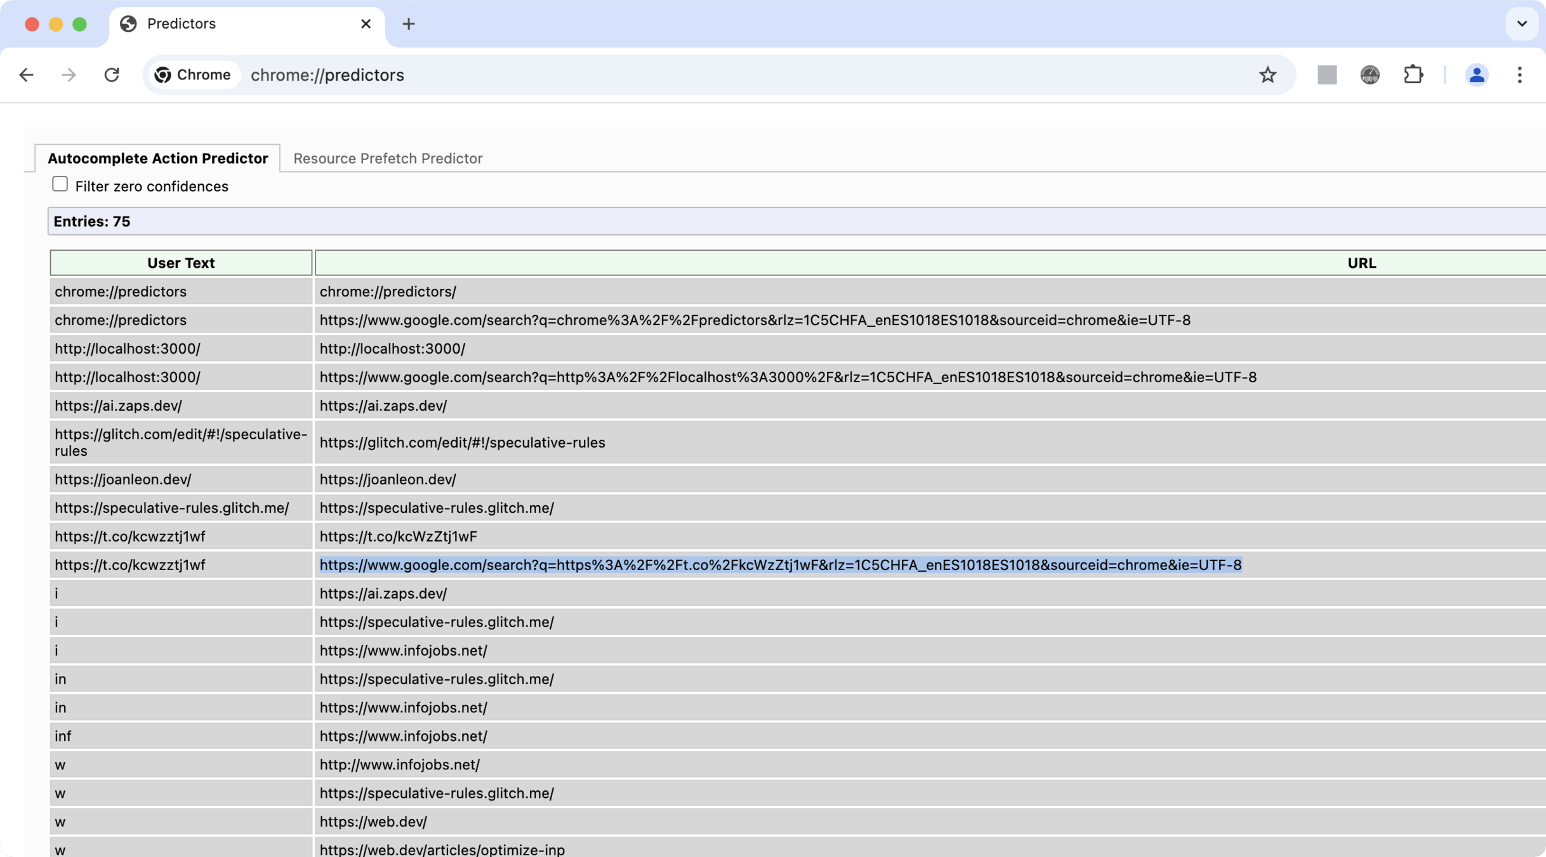
Task: Switch to Resource Prefetch Predictor tab
Action: (388, 158)
